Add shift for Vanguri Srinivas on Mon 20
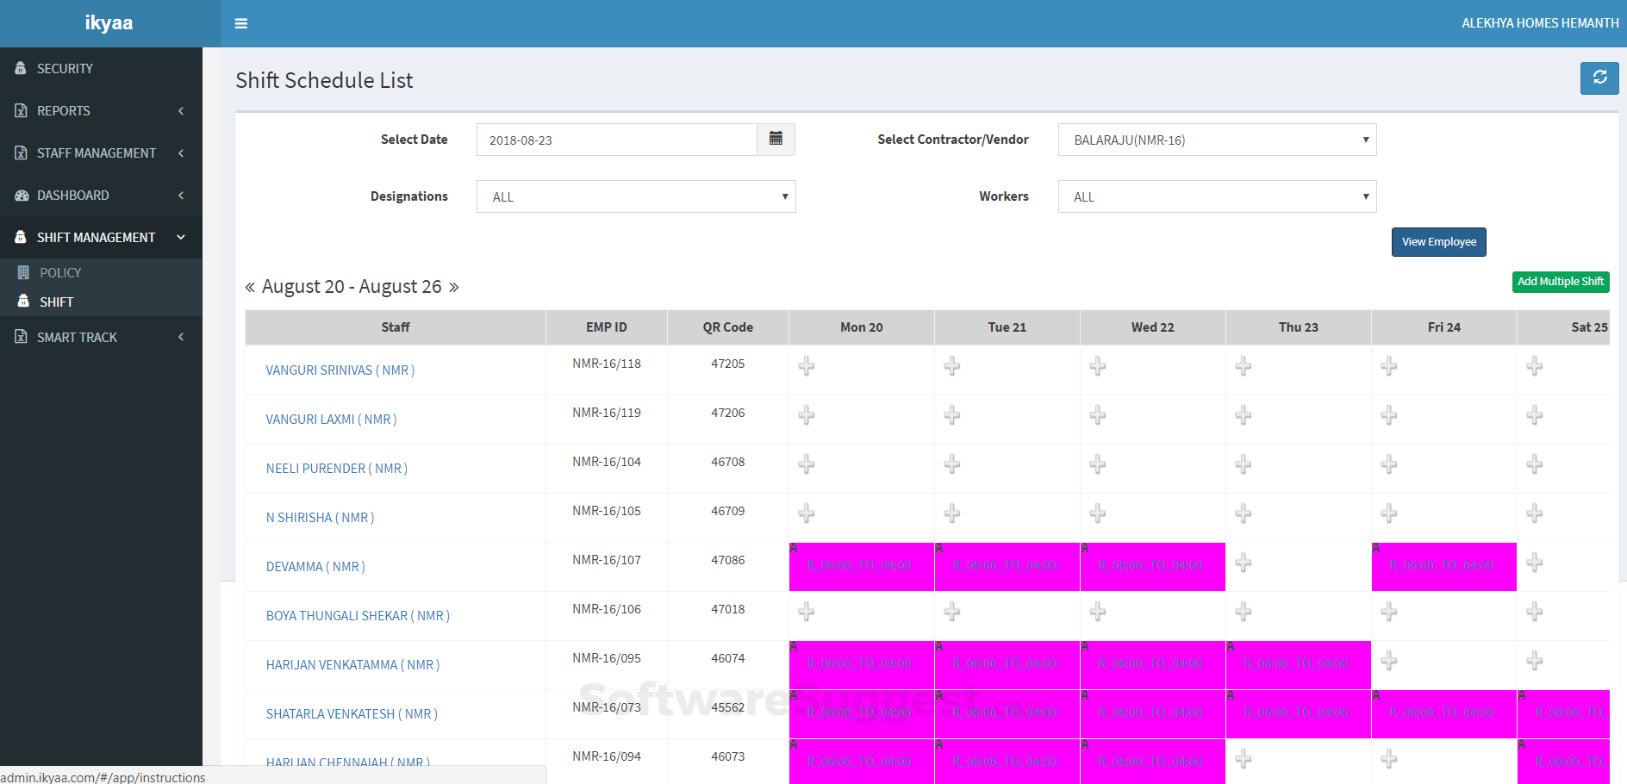Screen dimensions: 1627x784 807,366
